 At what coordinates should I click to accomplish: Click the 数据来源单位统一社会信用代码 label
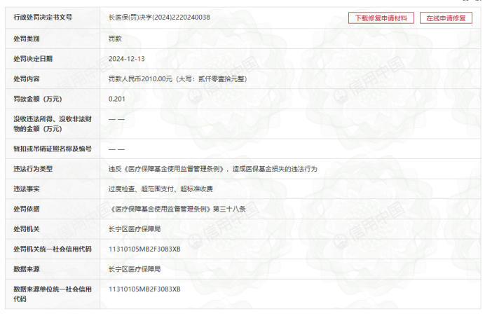pyautogui.click(x=53, y=294)
